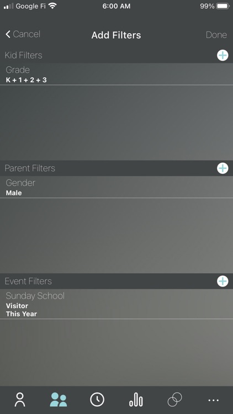
Task: Tap the plus icon beside Kid Filters
Action: (223, 55)
